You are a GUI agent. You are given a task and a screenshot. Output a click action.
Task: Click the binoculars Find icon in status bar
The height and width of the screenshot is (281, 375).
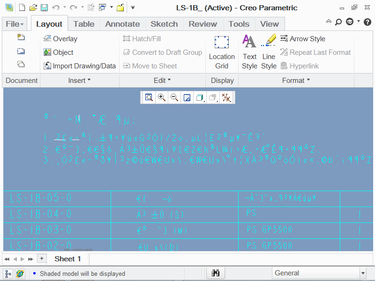coord(216,273)
